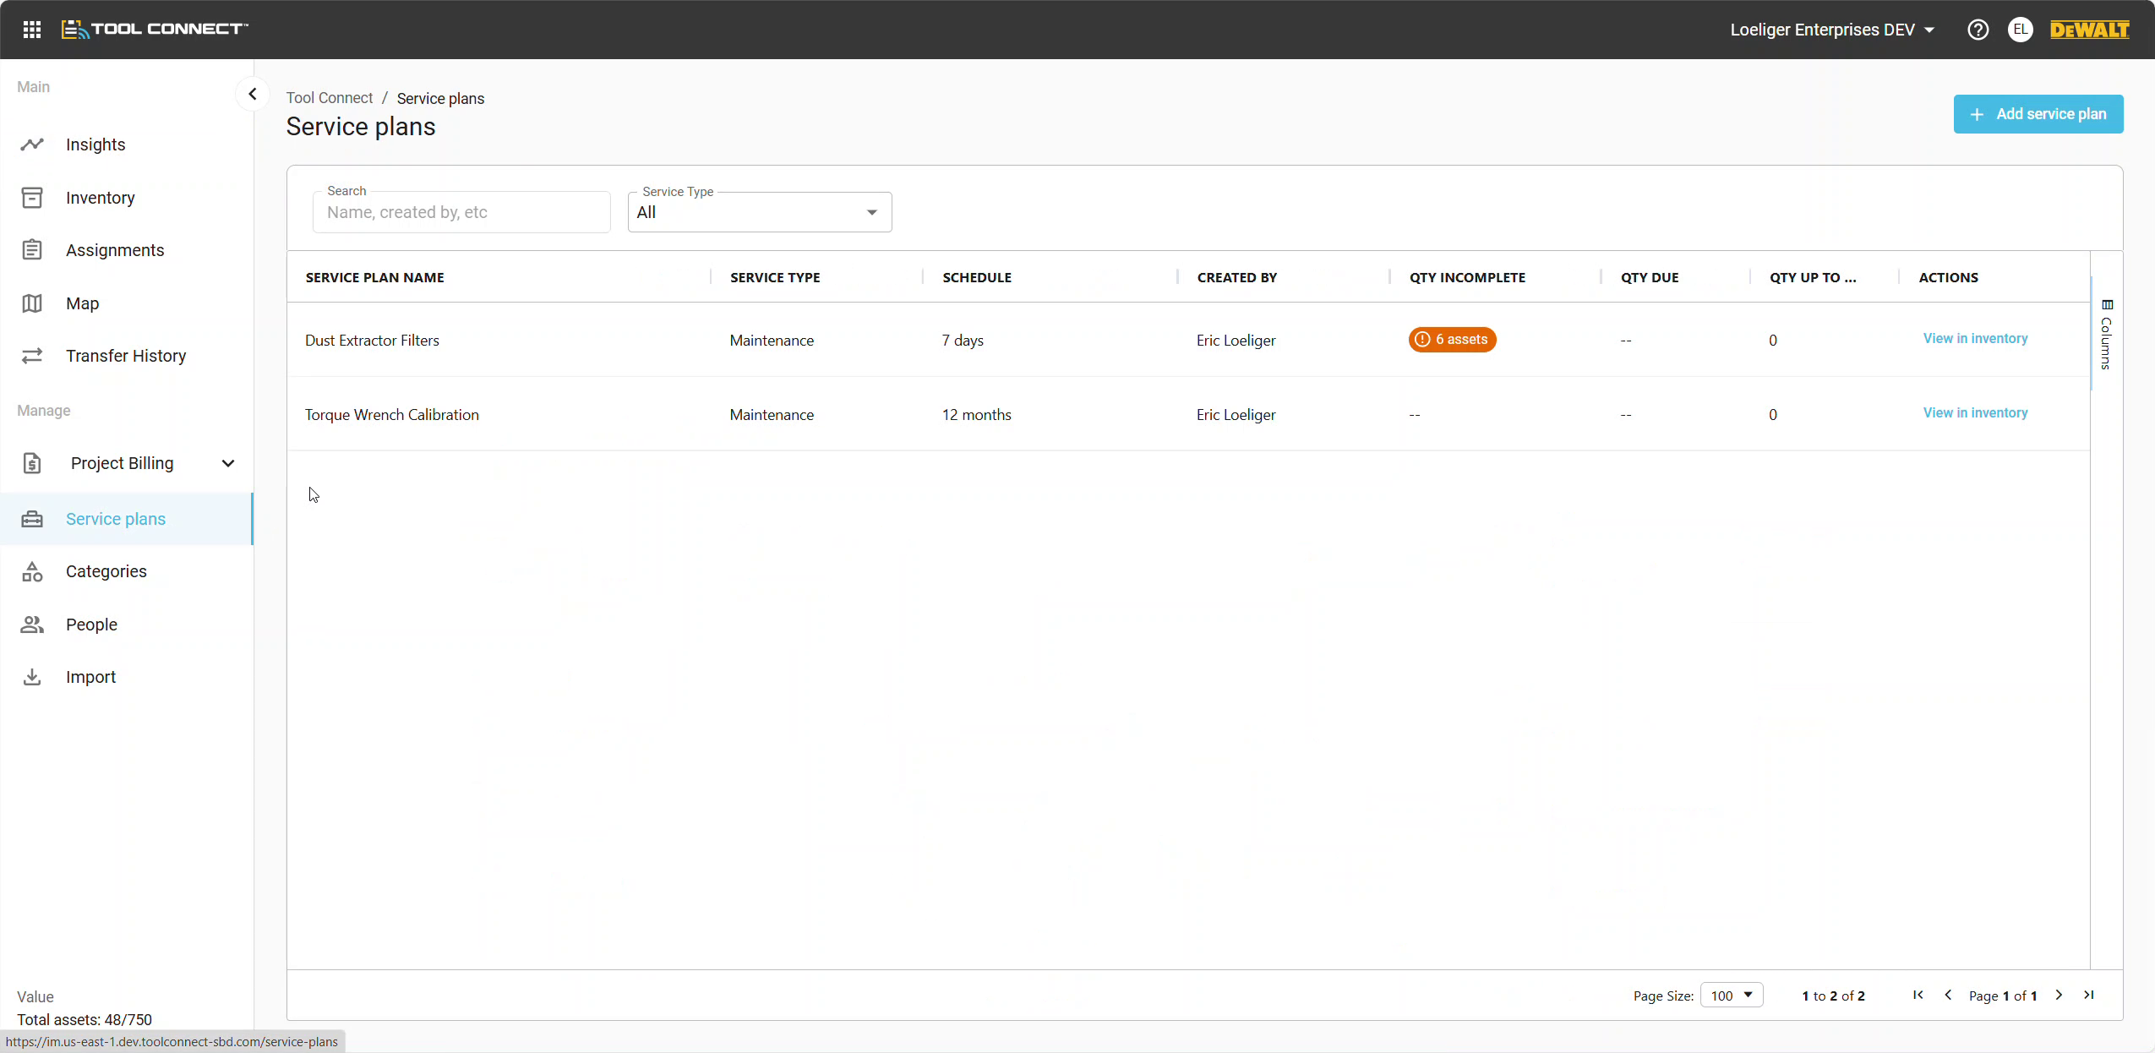Screen dimensions: 2155x1053
Task: Select the Service plans menu item
Action: click(127, 519)
